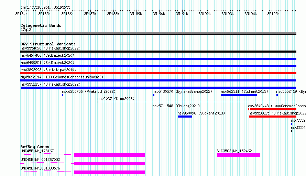Screen dimensions: 306x176
Task: Open nsv5711548 (Chuang2021) label
Action: (x=176, y=106)
